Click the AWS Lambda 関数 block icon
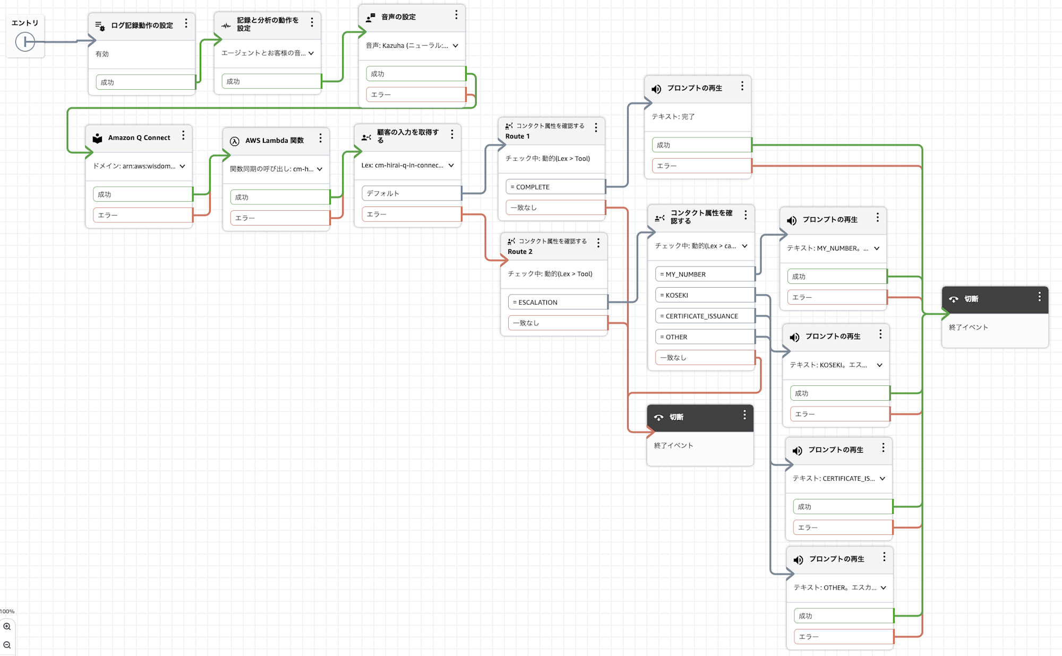Screen dimensions: 1062x656 pos(235,141)
